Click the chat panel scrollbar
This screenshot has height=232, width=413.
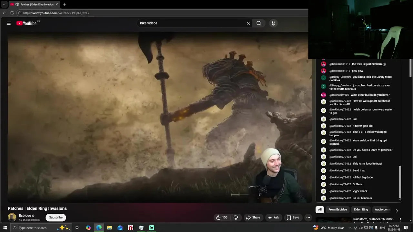click(x=400, y=183)
